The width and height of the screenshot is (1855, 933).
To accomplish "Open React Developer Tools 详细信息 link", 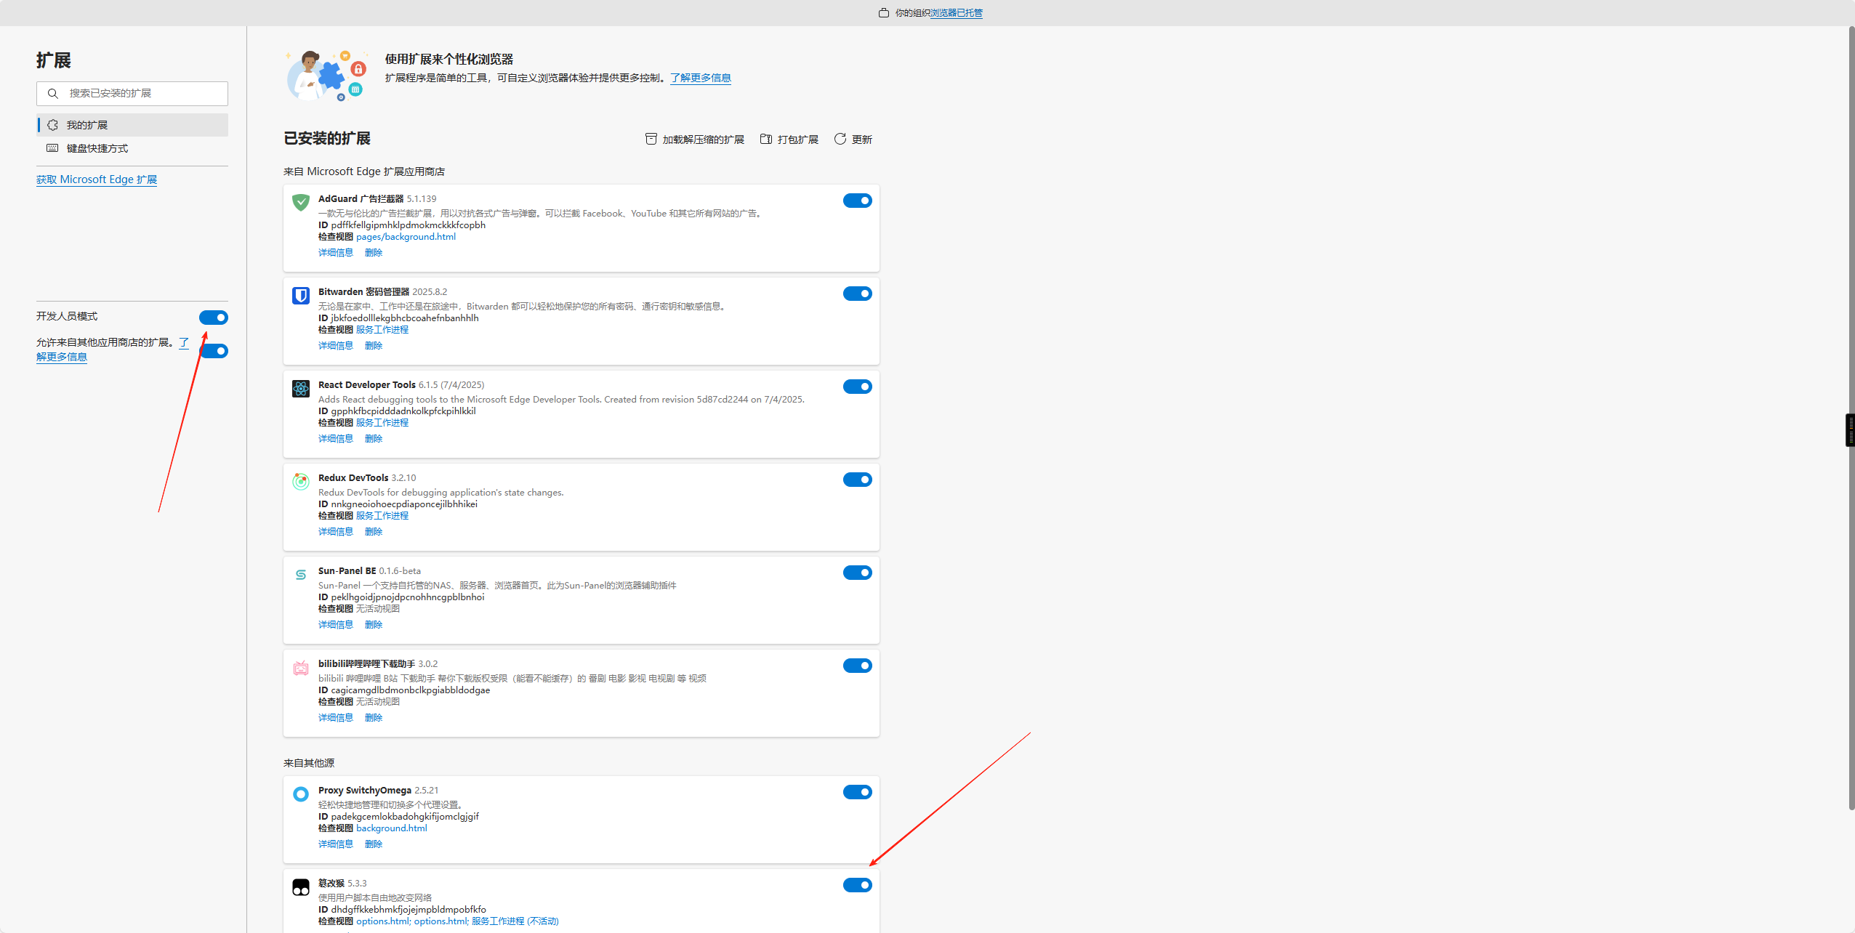I will (x=336, y=439).
